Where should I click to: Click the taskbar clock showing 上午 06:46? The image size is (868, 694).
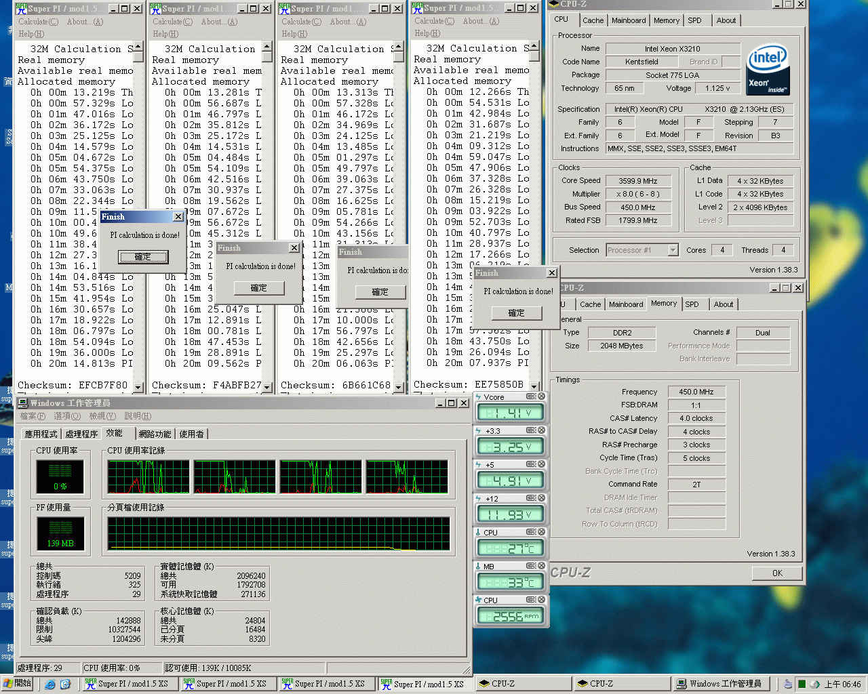(x=843, y=684)
